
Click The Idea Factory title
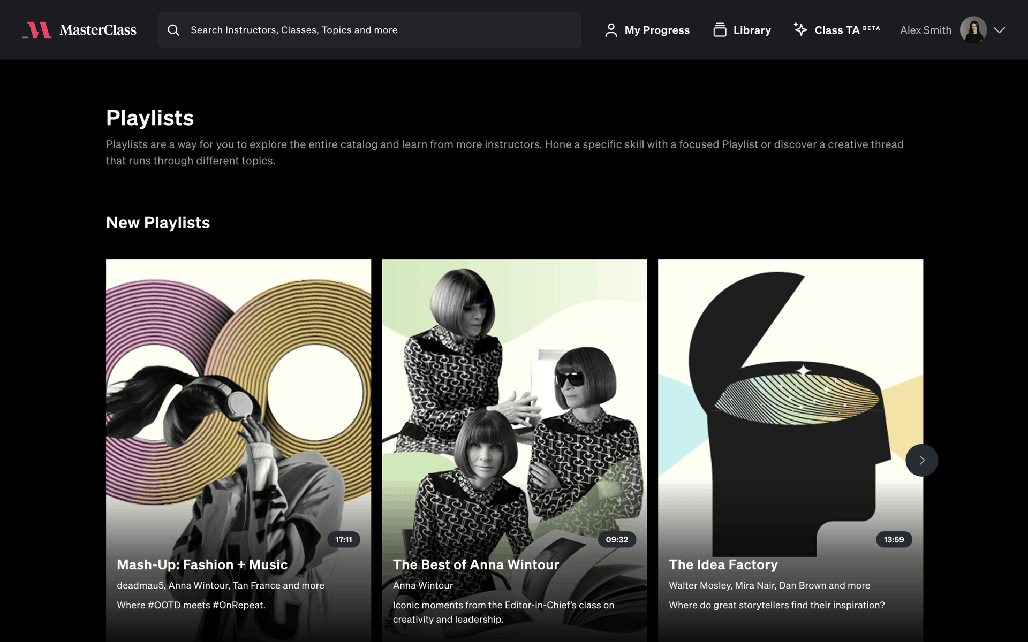(x=723, y=564)
